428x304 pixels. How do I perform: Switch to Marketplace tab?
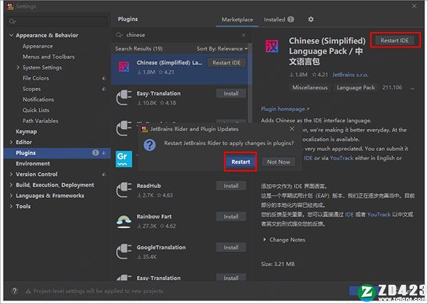click(x=237, y=20)
